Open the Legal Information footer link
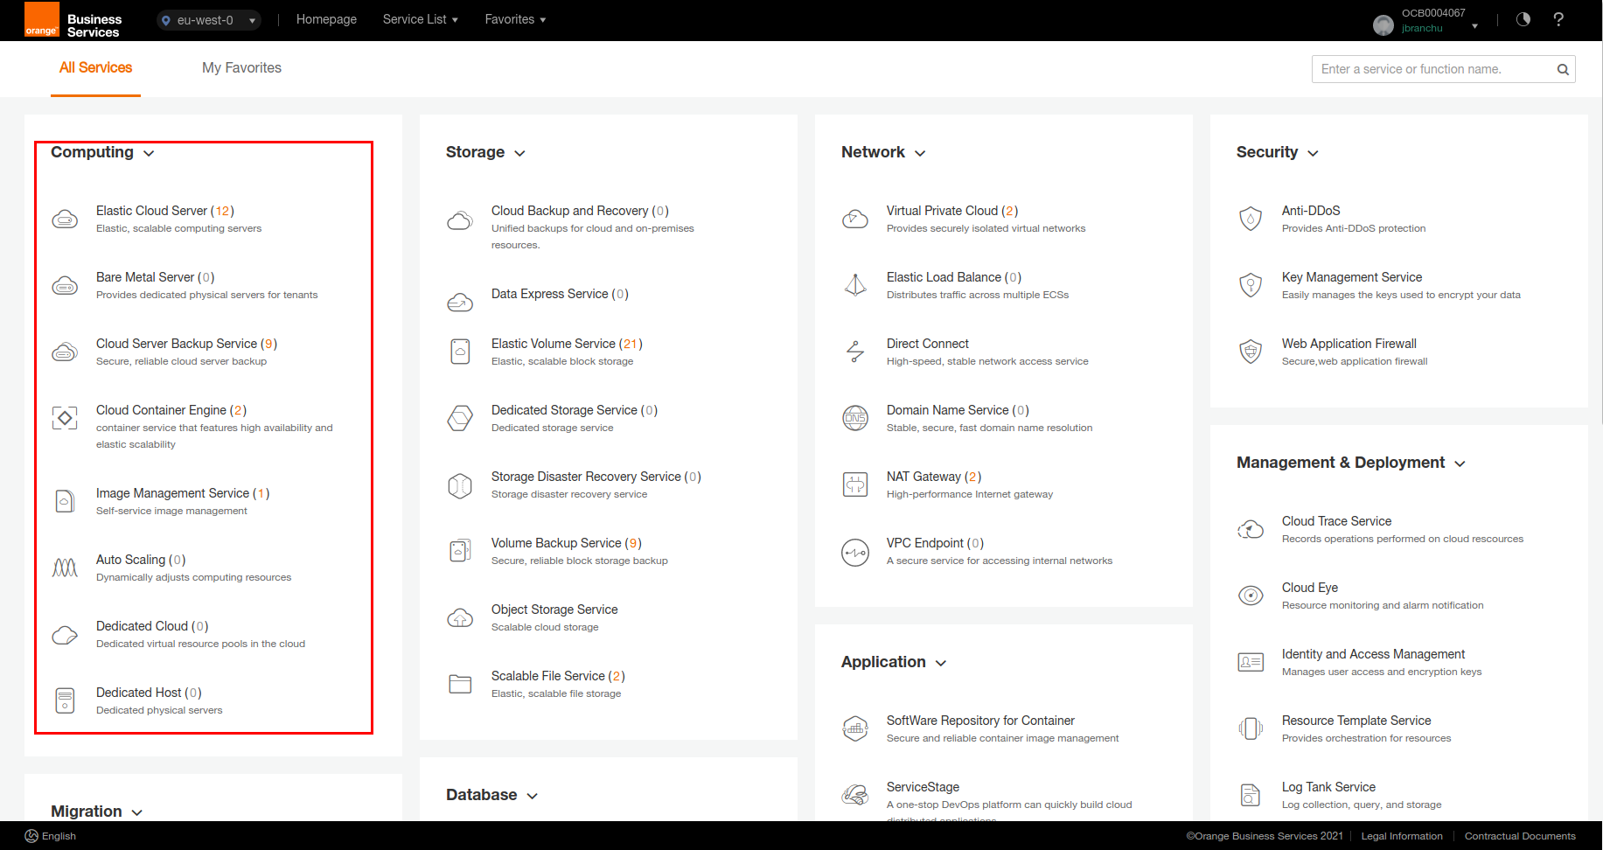The width and height of the screenshot is (1603, 850). [x=1402, y=836]
